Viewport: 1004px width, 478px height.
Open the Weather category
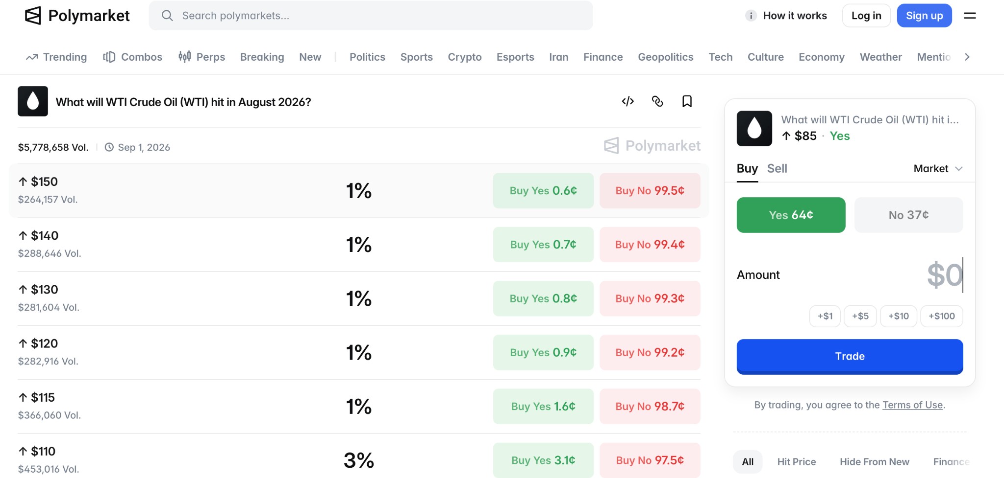(880, 57)
